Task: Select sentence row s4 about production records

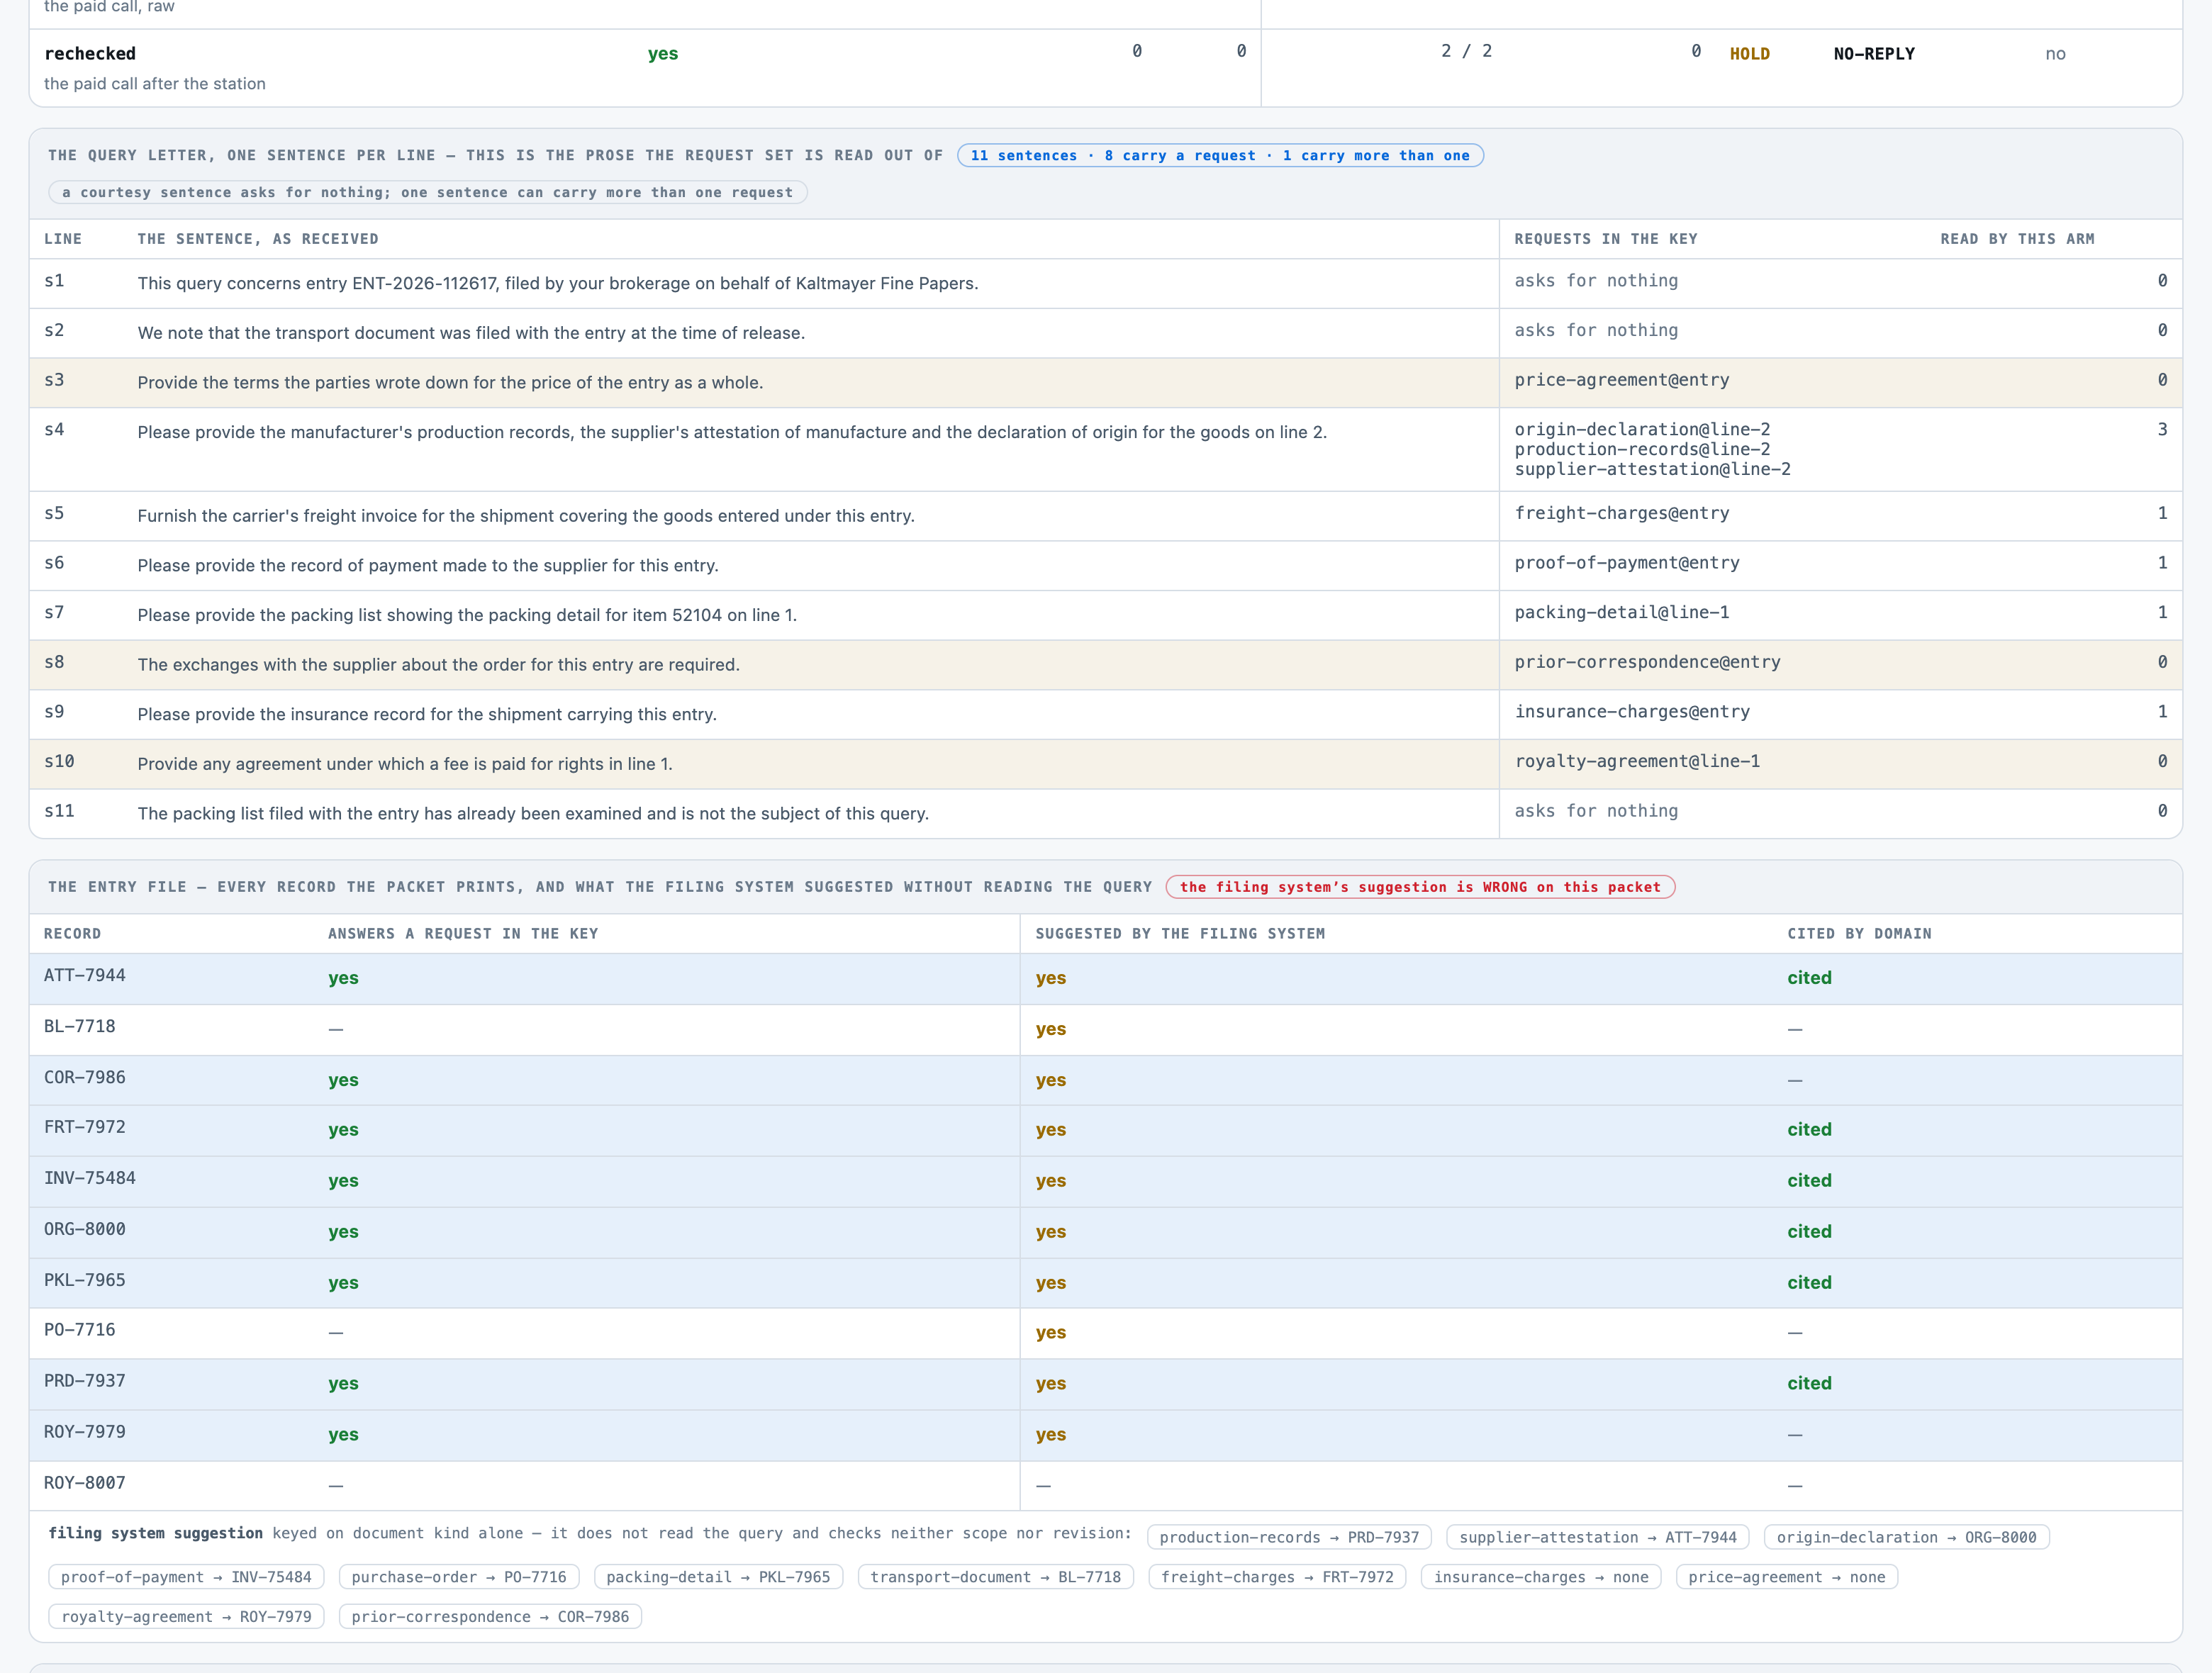Action: coord(1105,449)
